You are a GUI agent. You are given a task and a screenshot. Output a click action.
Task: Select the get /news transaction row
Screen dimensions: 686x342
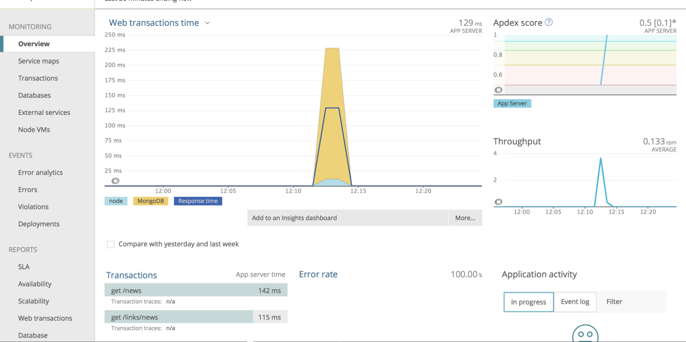point(196,291)
